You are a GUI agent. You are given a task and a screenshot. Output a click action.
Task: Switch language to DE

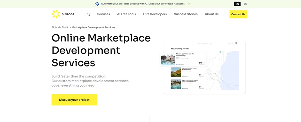click(245, 4)
